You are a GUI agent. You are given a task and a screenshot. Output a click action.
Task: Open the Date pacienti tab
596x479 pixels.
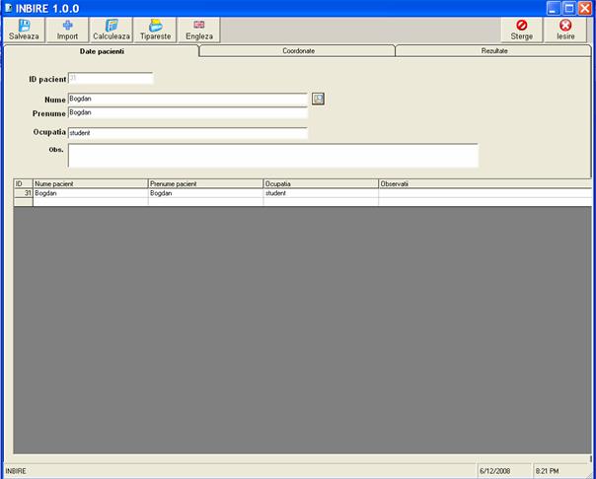(102, 50)
